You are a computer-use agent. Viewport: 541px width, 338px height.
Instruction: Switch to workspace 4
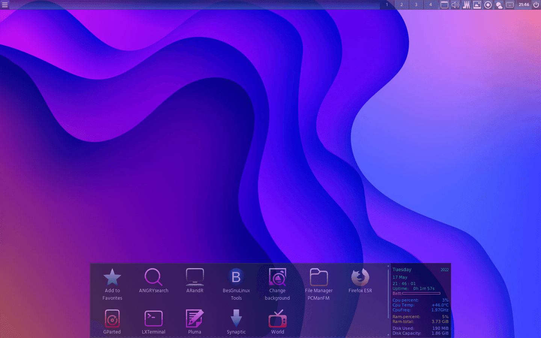coord(431,5)
